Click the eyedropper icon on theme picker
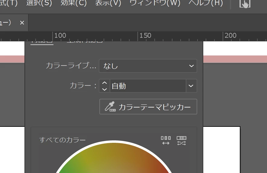This screenshot has width=267, height=173. point(110,107)
